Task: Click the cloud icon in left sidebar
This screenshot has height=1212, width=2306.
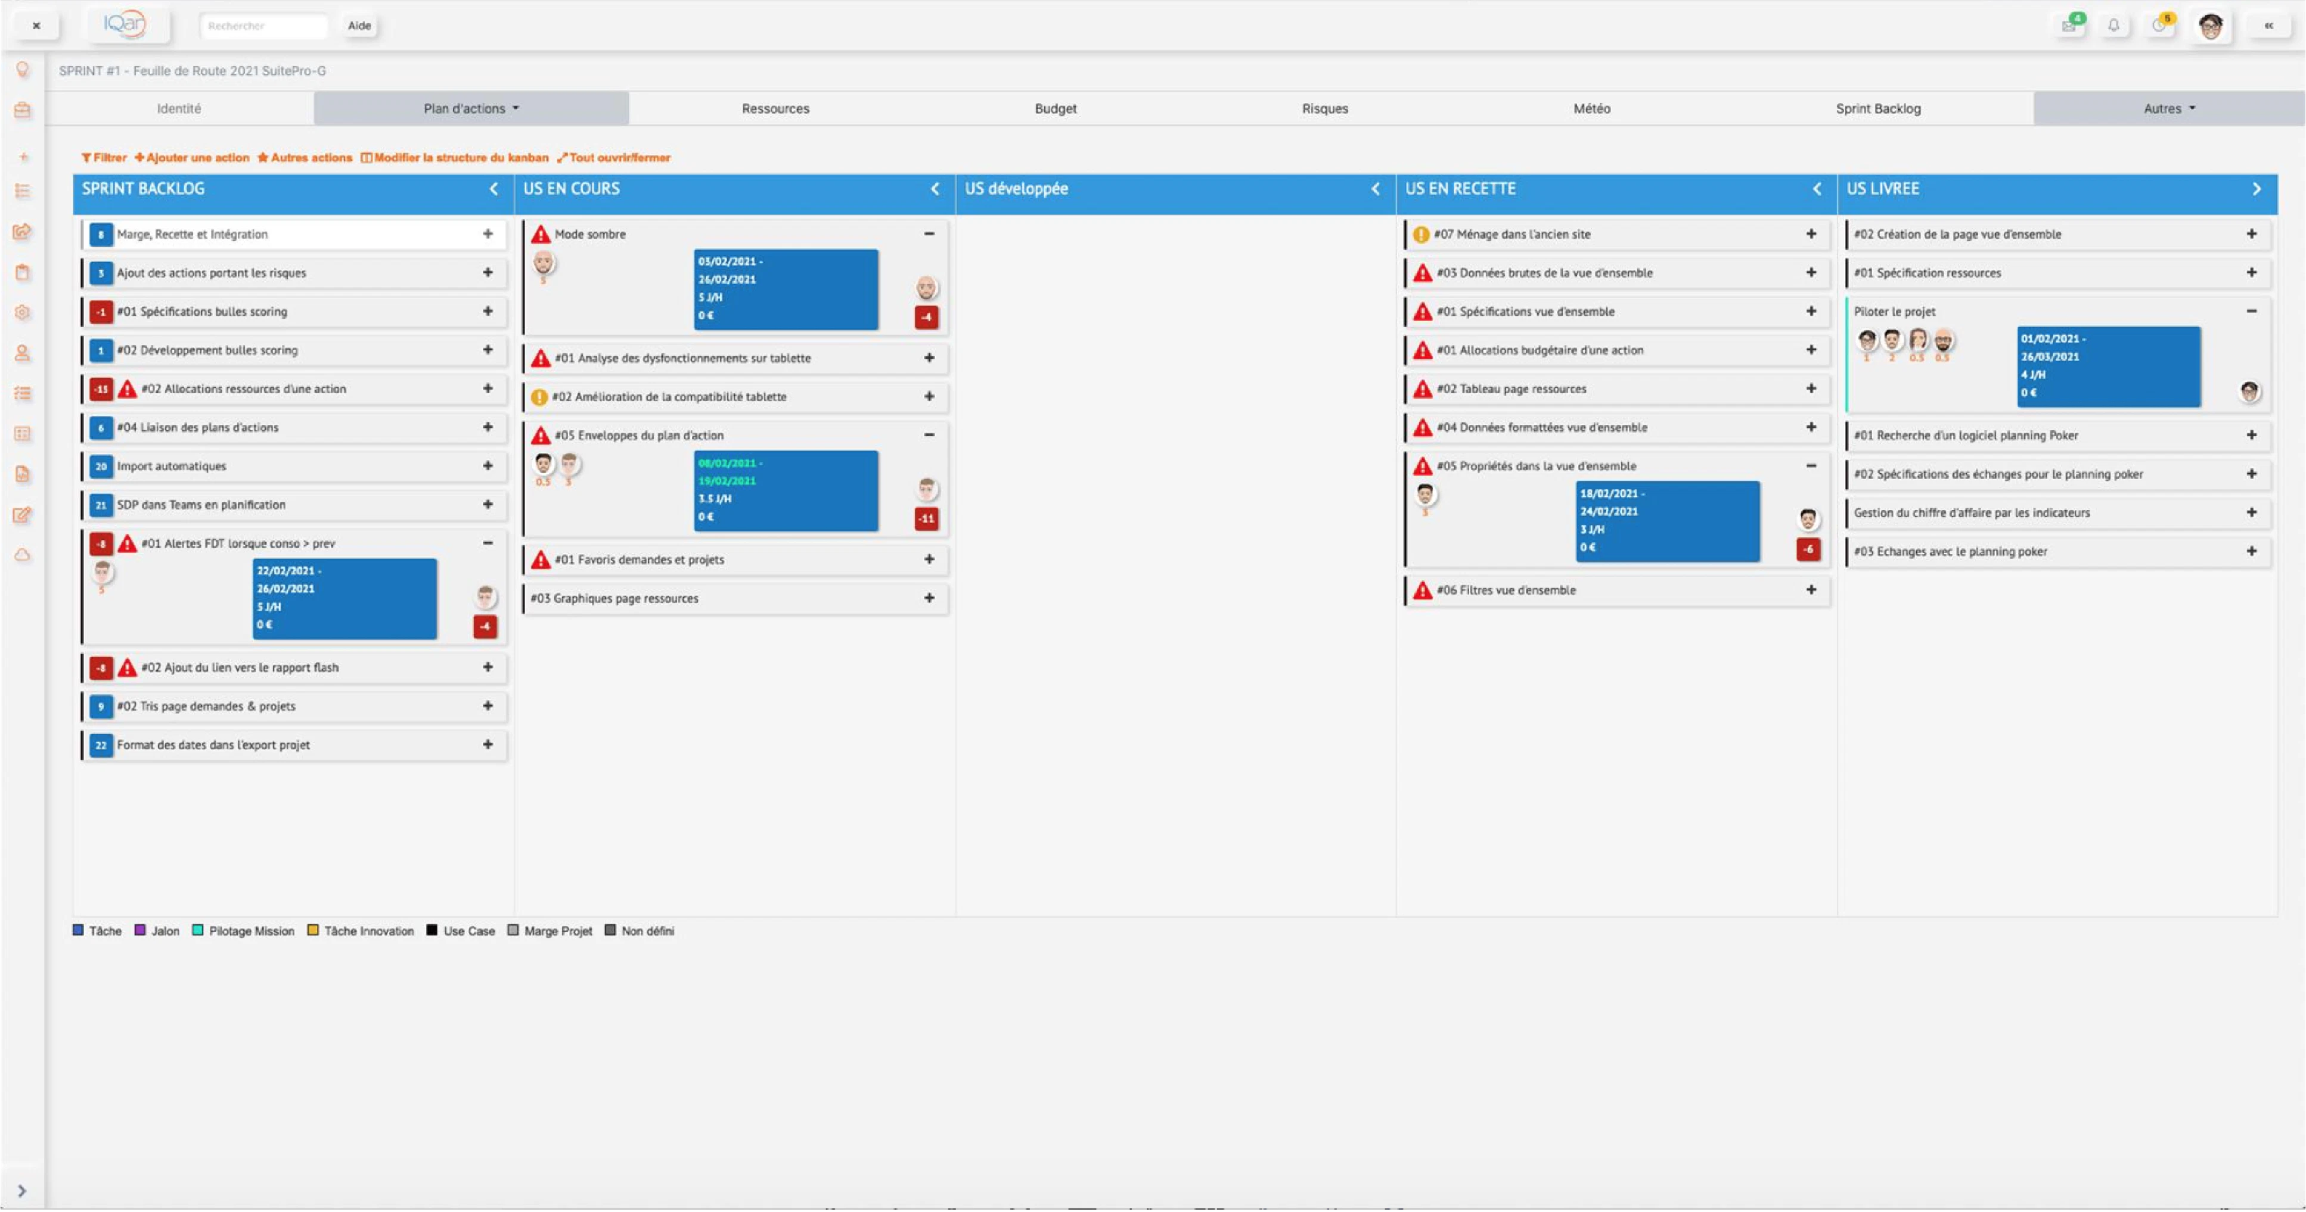Action: [23, 555]
